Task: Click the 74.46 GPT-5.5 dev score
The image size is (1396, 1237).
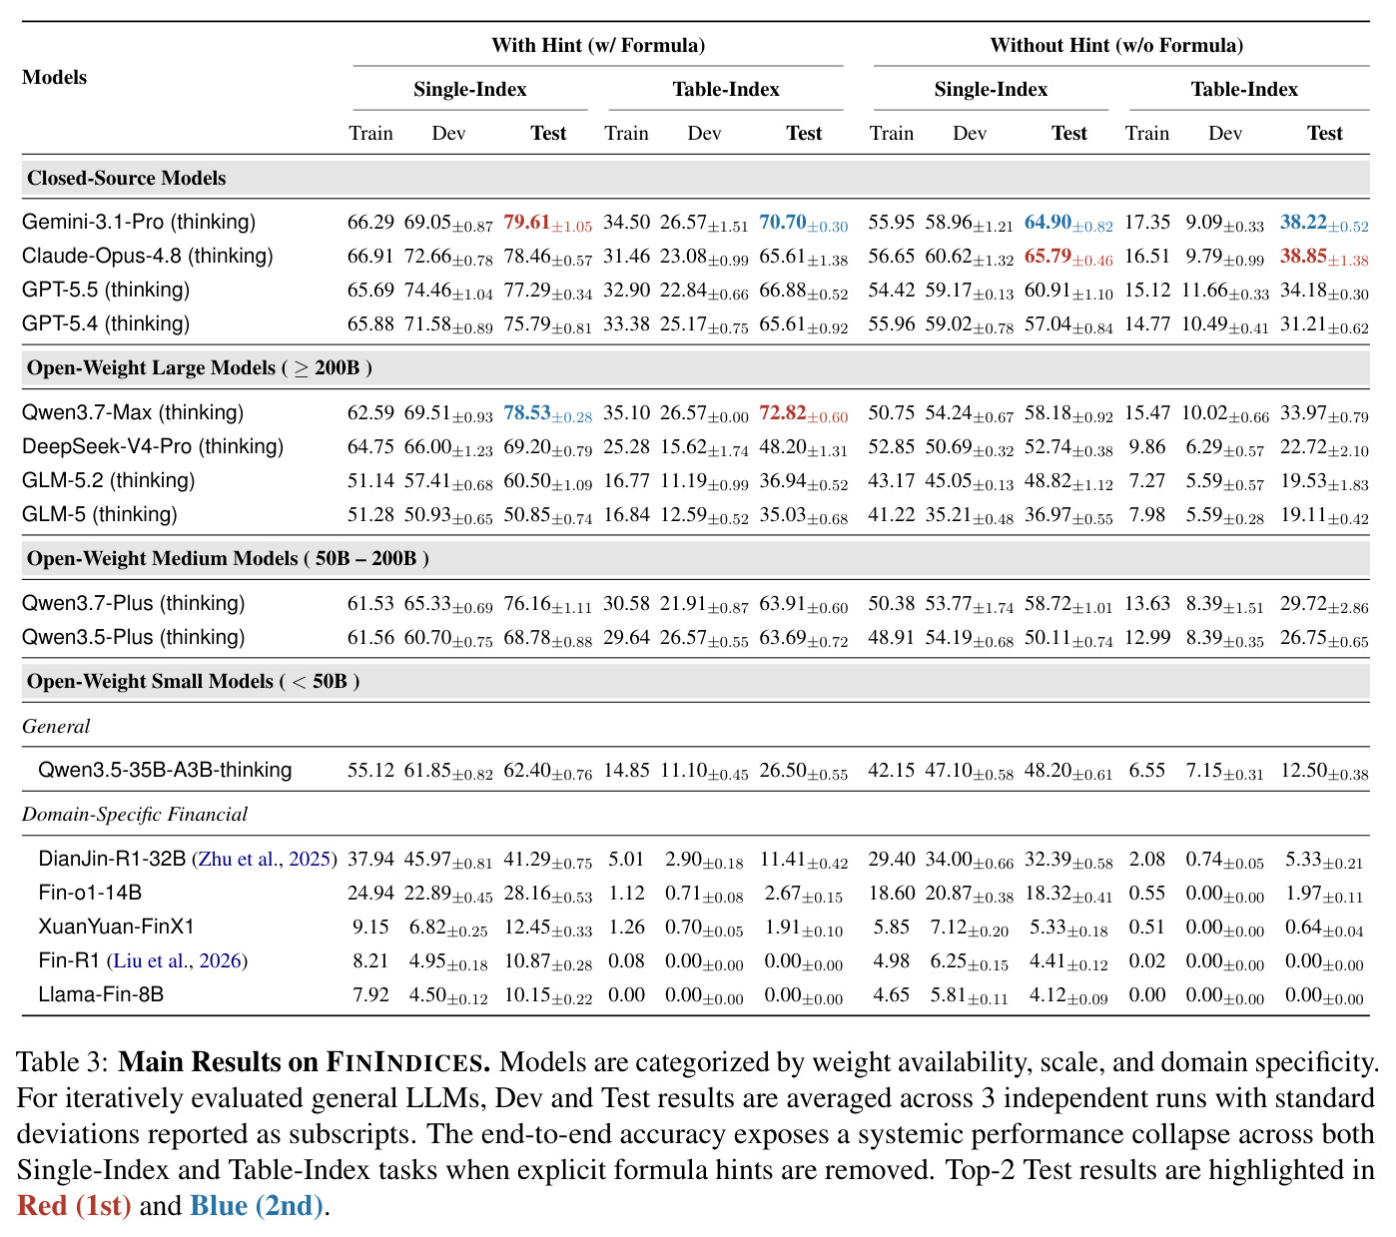Action: point(448,291)
